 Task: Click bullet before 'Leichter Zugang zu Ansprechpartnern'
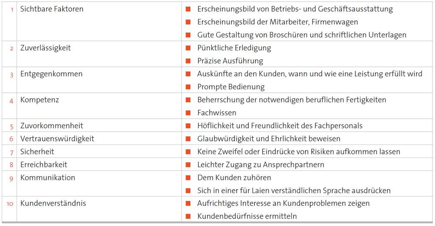pos(188,165)
